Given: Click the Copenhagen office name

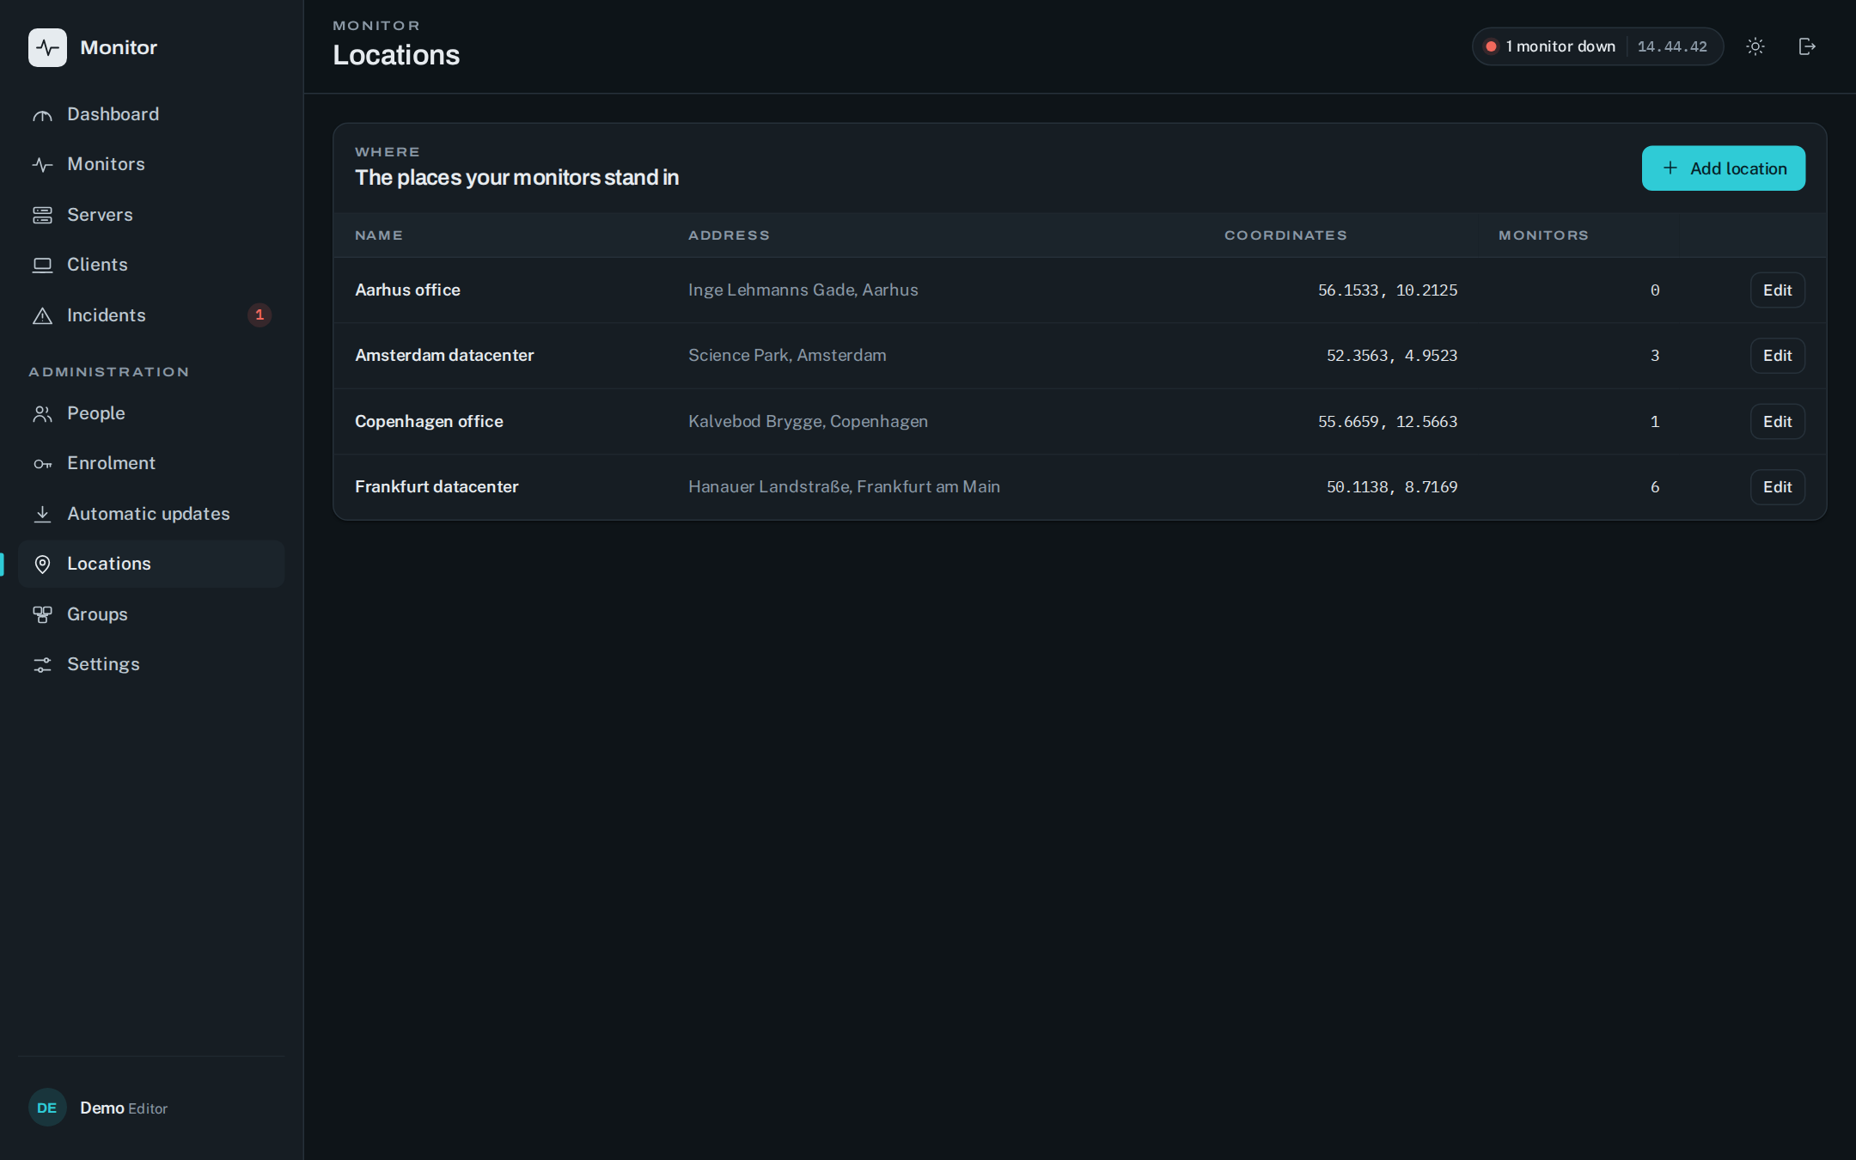Looking at the screenshot, I should pos(429,422).
